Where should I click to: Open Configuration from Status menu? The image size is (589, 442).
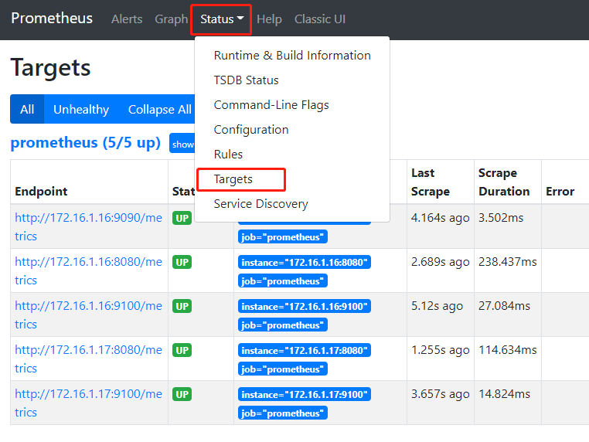[292, 130]
